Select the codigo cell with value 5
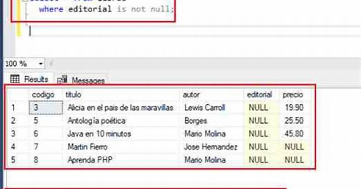The image size is (361, 189). coord(46,121)
